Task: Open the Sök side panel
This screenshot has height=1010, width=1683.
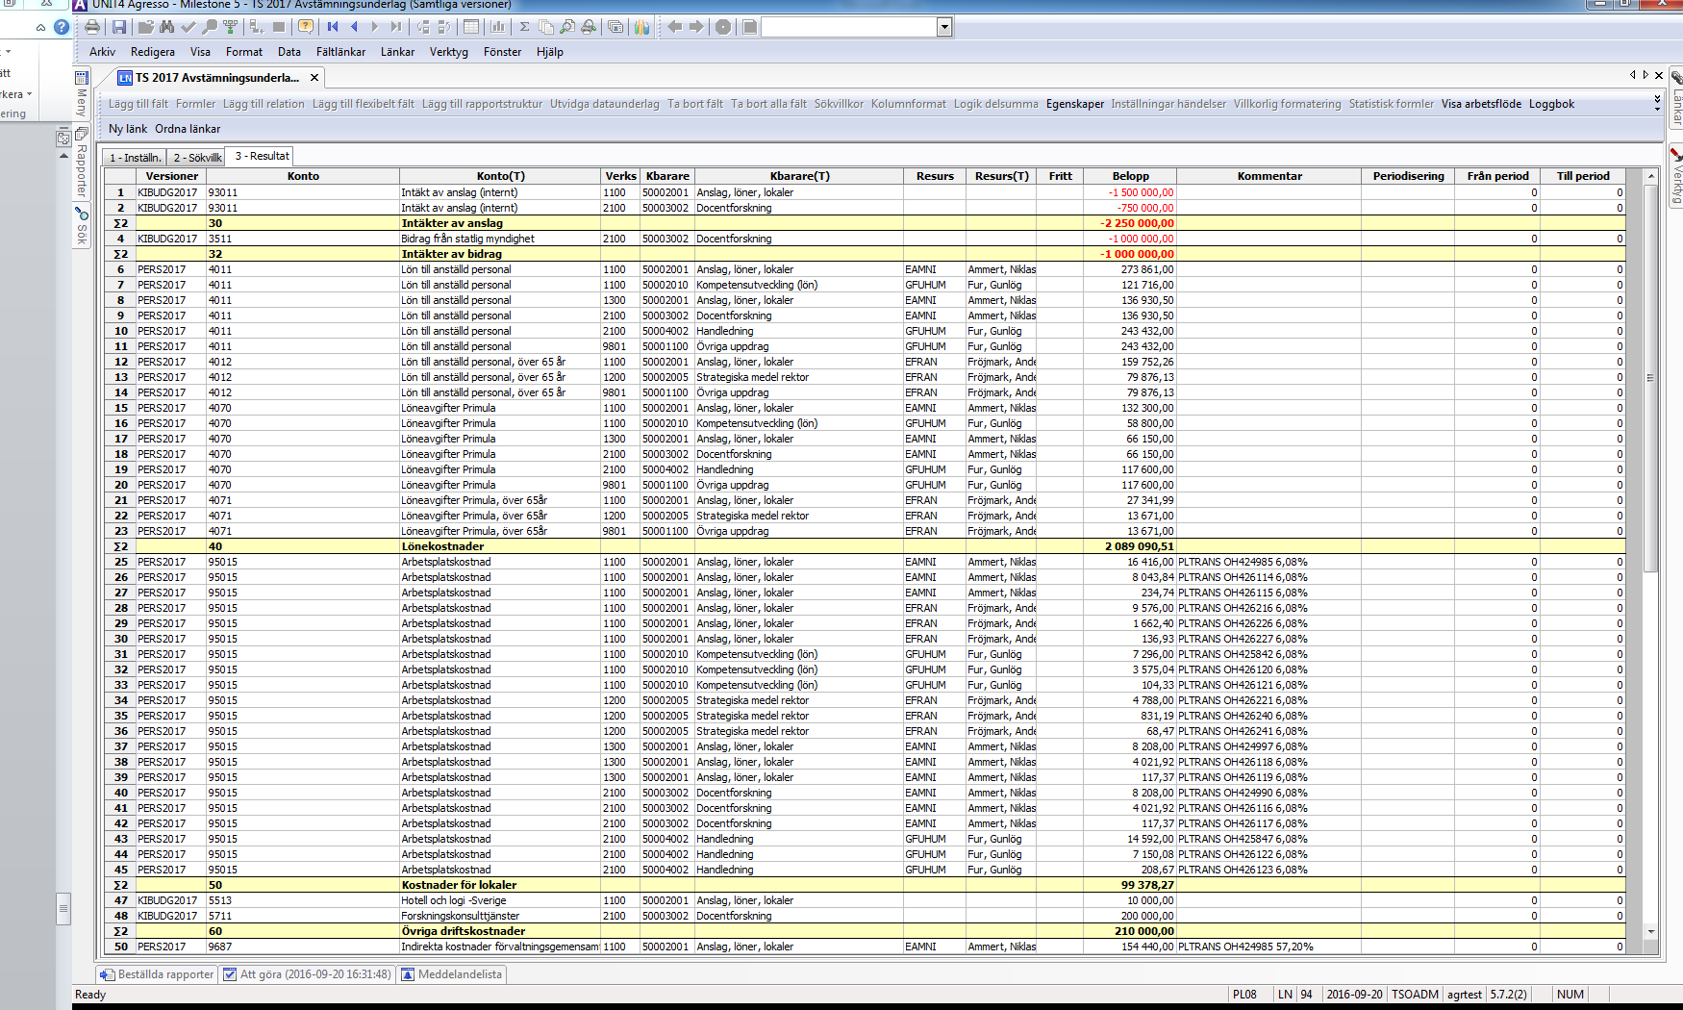Action: tap(82, 226)
